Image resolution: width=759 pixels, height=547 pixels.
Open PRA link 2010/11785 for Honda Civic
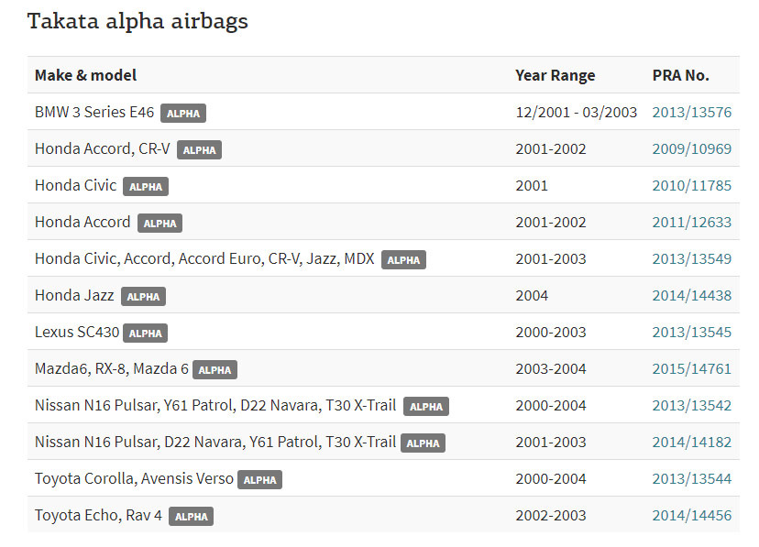coord(692,186)
